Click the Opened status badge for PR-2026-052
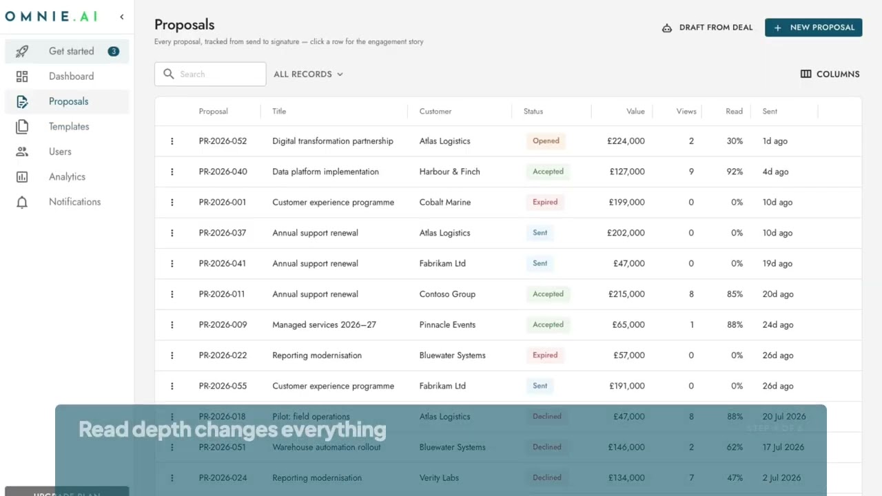 (546, 141)
